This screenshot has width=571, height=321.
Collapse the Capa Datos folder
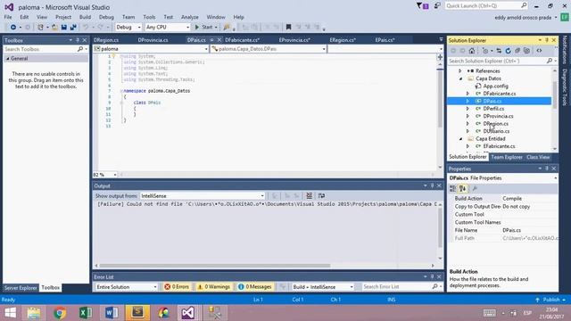click(x=460, y=78)
